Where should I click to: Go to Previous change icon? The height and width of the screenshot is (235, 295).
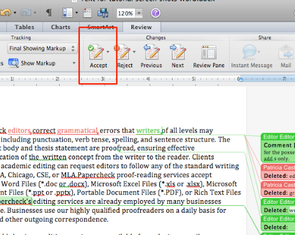coord(152,52)
